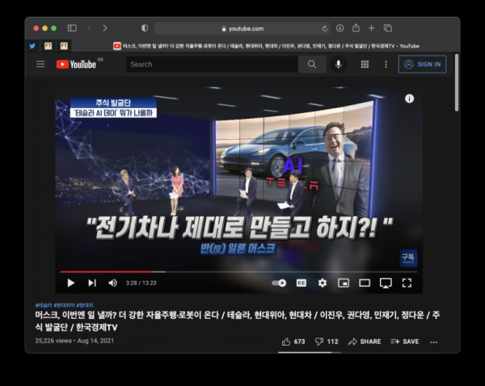
Task: Search with your voice microphone
Action: pyautogui.click(x=339, y=65)
